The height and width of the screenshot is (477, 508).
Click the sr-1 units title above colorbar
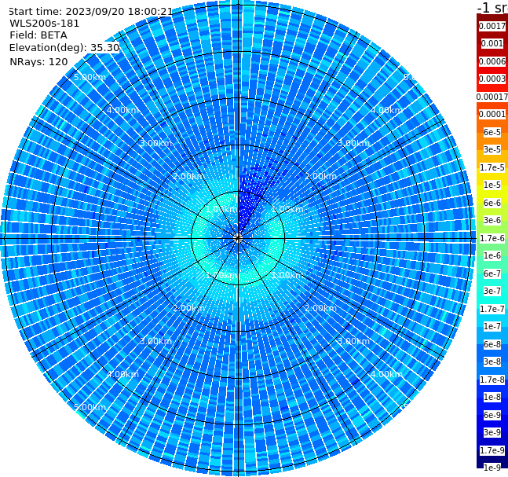coord(493,7)
